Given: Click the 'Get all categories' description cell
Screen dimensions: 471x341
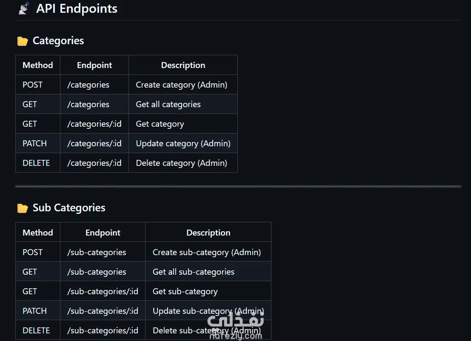Looking at the screenshot, I should click(x=168, y=104).
